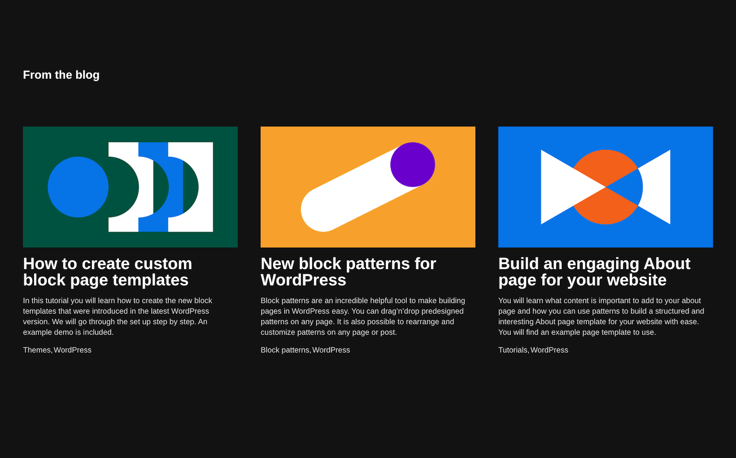Open the orange block patterns featured image
The height and width of the screenshot is (458, 736).
click(368, 187)
